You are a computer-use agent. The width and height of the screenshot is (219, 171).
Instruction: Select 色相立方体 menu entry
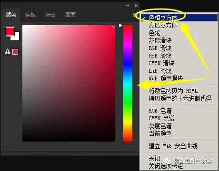(179, 18)
